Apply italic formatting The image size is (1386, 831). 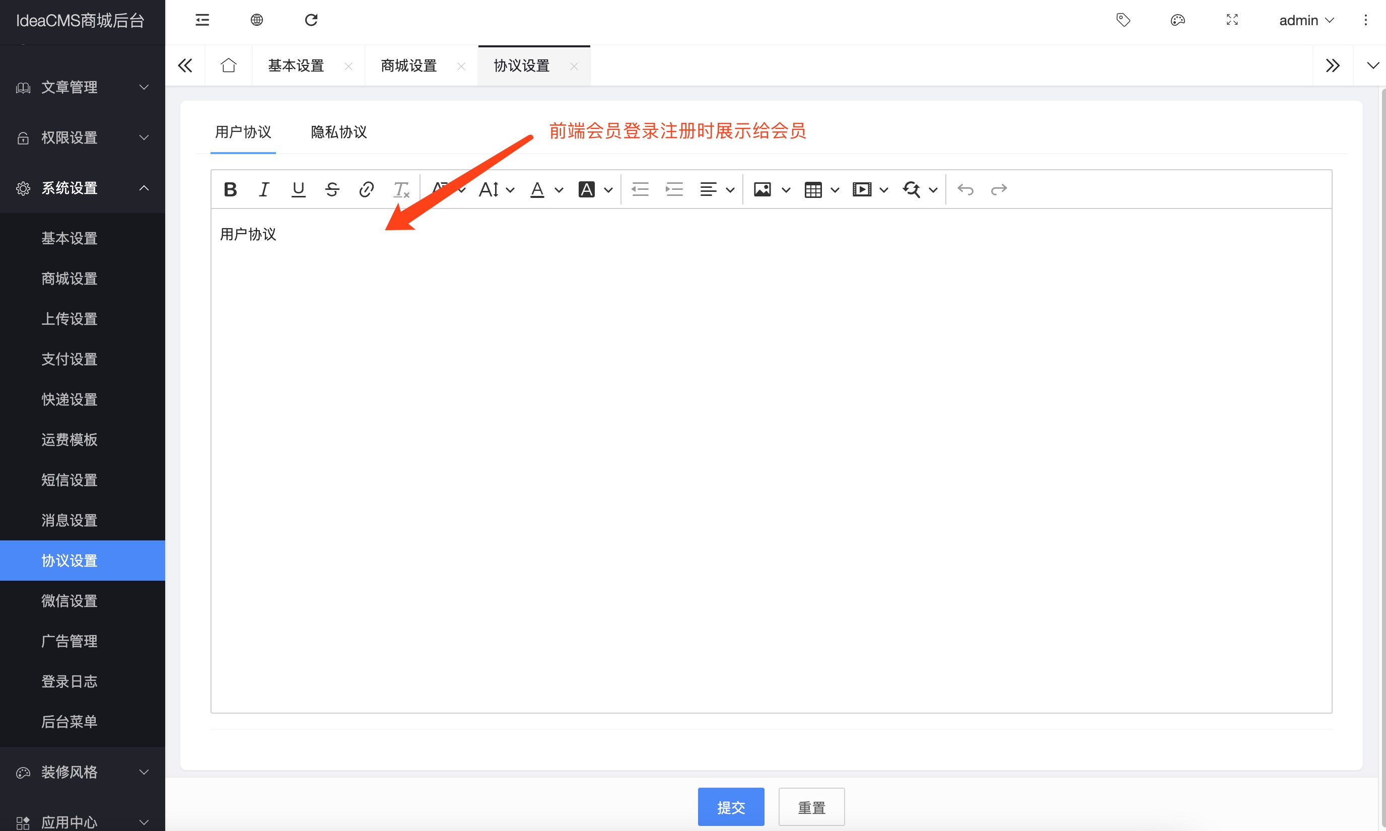click(264, 189)
